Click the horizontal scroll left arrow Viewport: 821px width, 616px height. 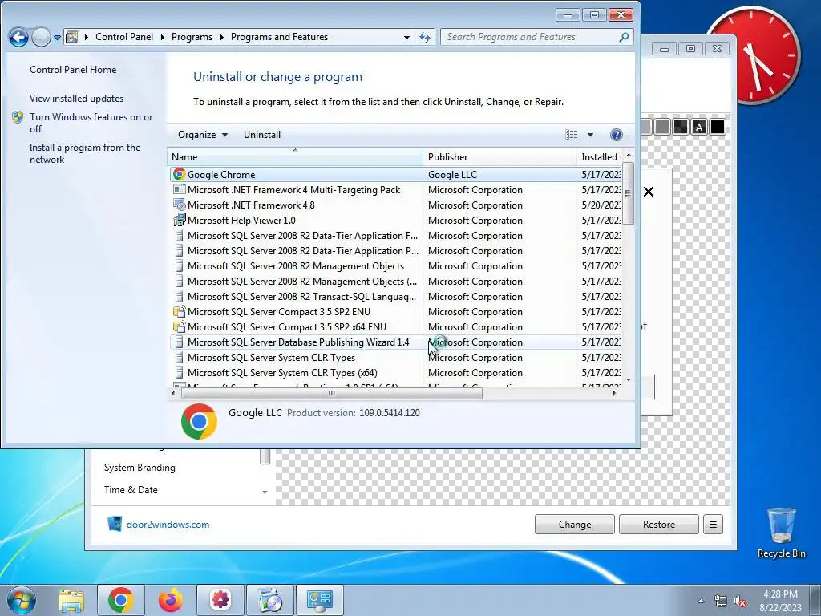pyautogui.click(x=173, y=393)
